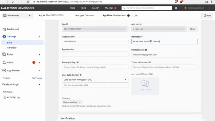215x121 pixels.
Task: Click the Contact email input field
Action: click(165, 55)
